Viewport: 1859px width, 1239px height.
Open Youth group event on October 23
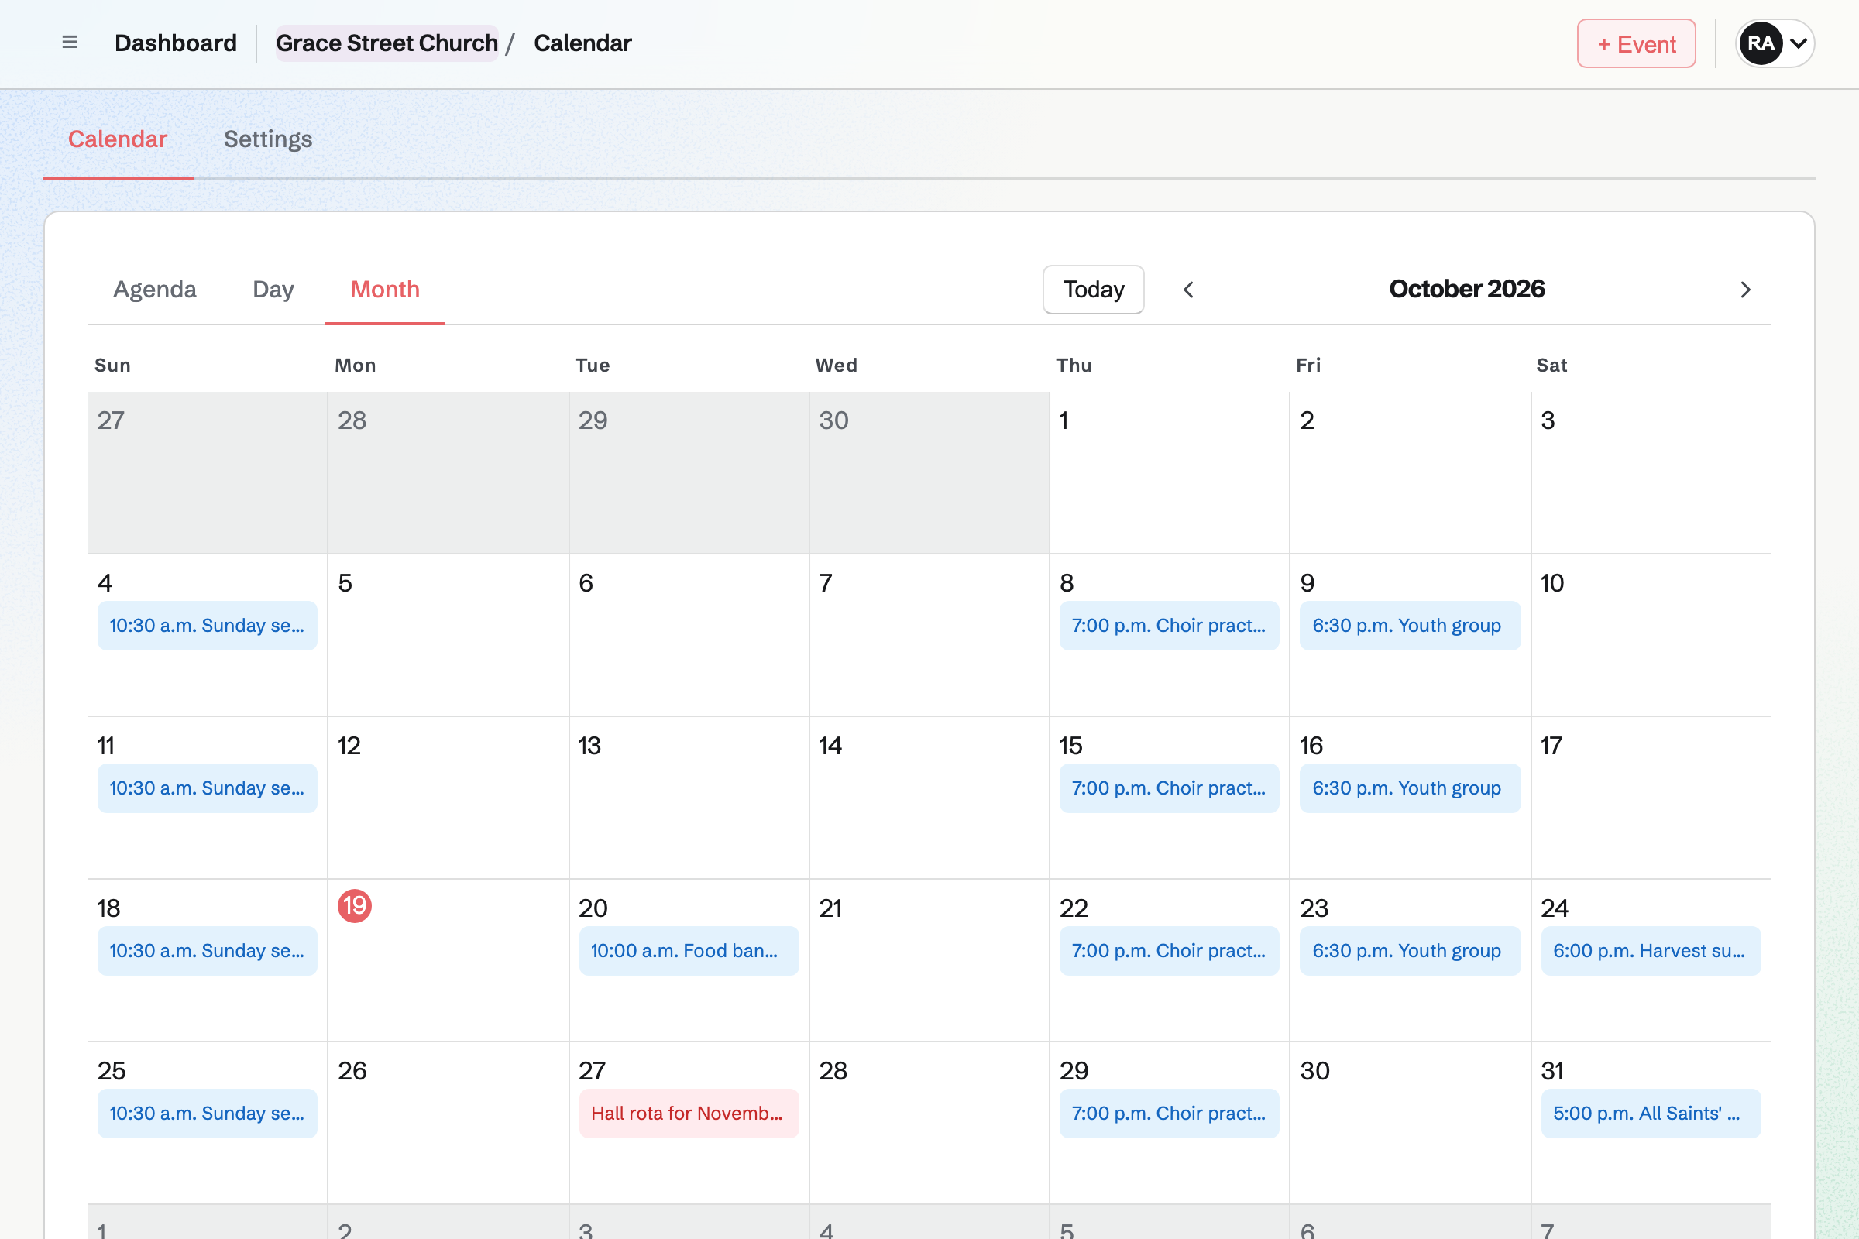1410,952
